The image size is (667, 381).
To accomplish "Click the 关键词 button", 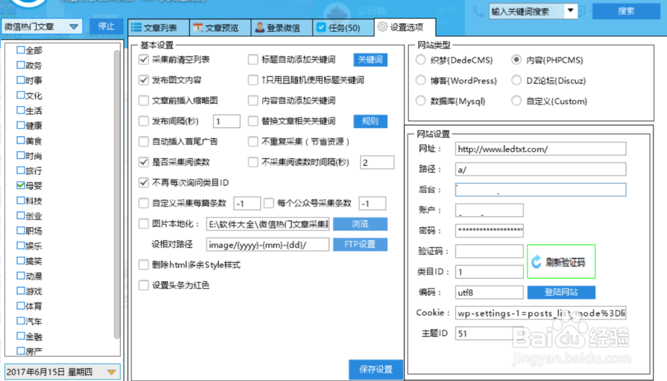I will [370, 59].
